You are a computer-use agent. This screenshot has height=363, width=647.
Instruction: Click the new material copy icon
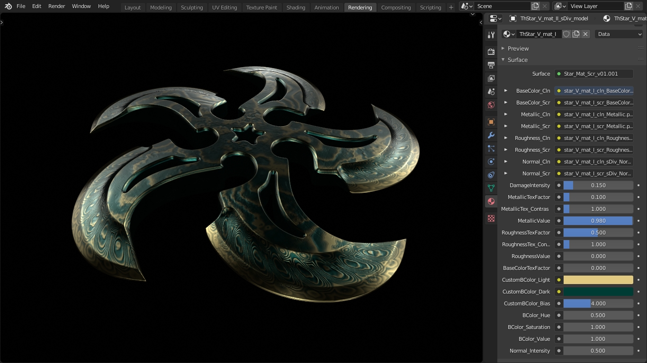pos(576,34)
